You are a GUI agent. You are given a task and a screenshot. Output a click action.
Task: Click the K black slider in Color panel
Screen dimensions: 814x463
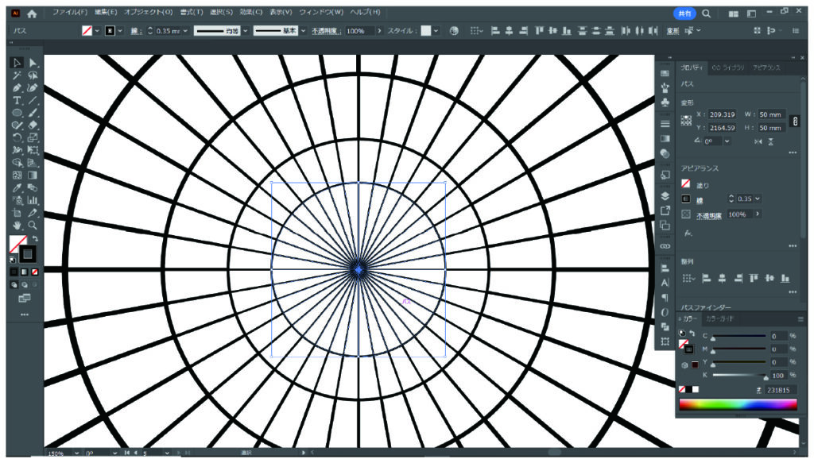tap(739, 375)
